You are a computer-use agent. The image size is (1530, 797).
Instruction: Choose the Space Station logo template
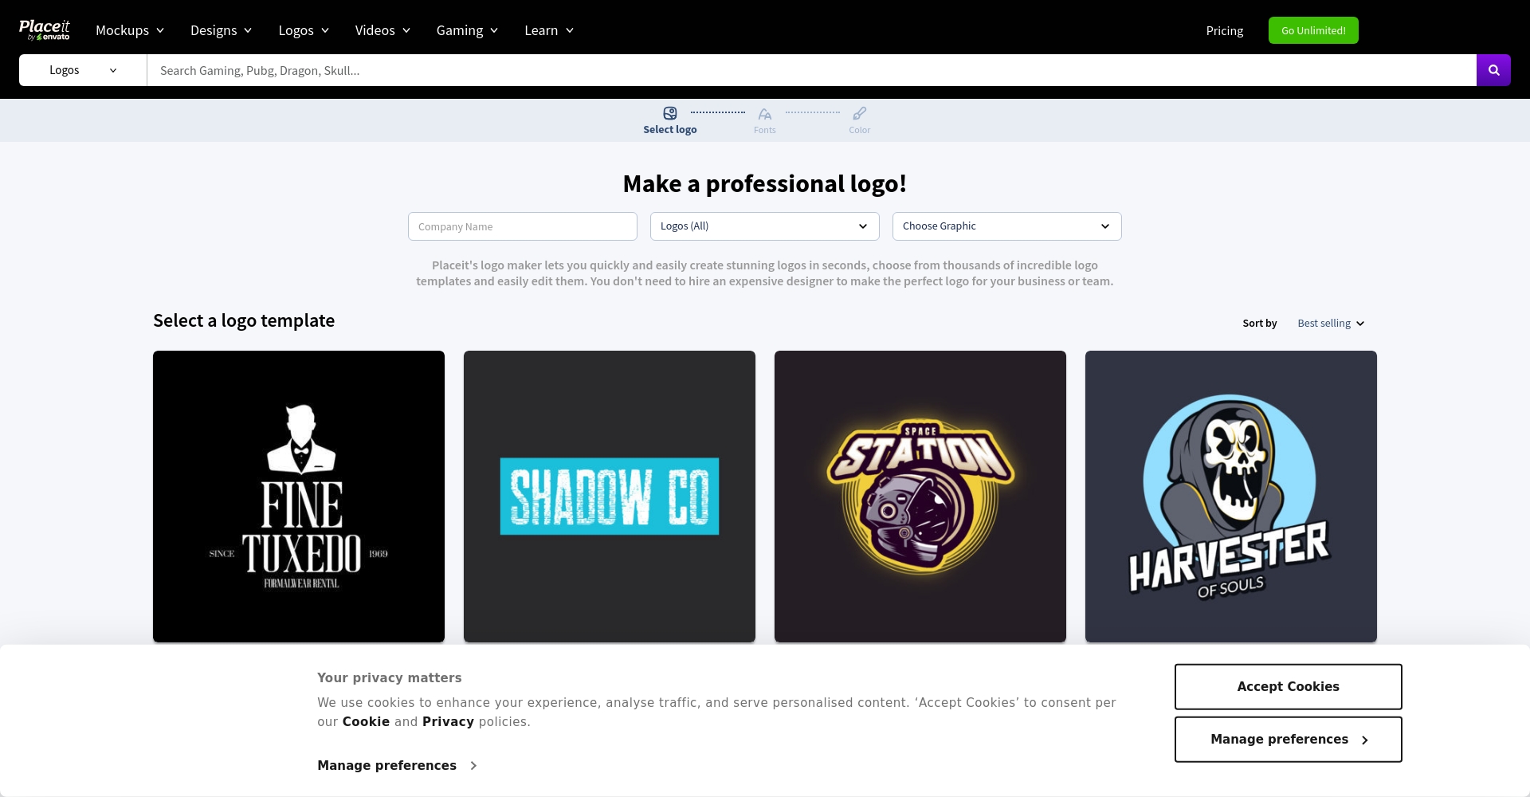[920, 497]
